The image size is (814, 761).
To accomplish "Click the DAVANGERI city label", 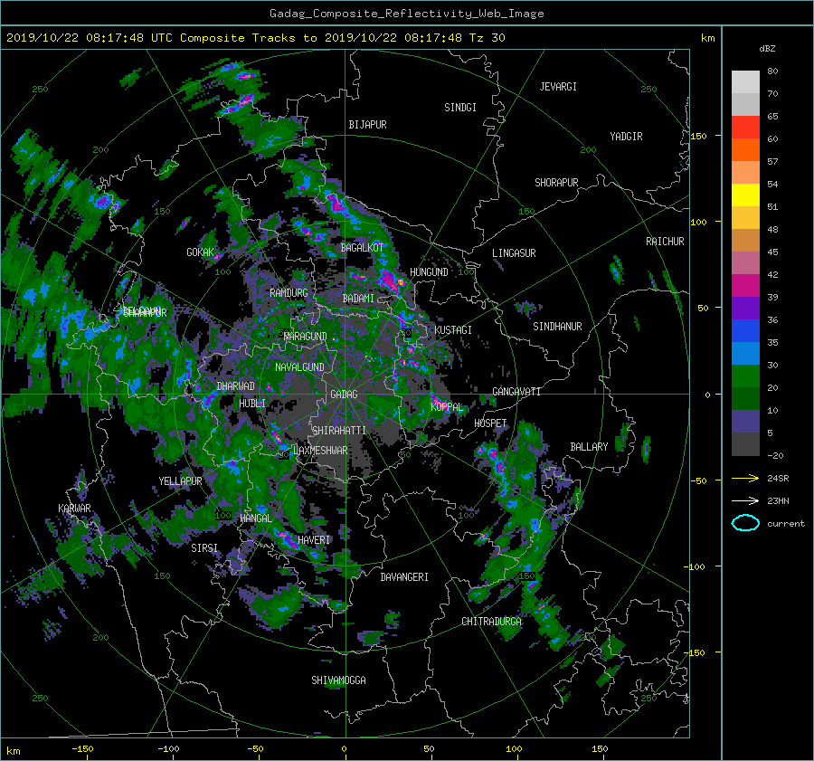I will [404, 577].
